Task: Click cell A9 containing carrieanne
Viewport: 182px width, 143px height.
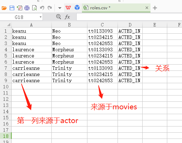Action: (x=32, y=80)
